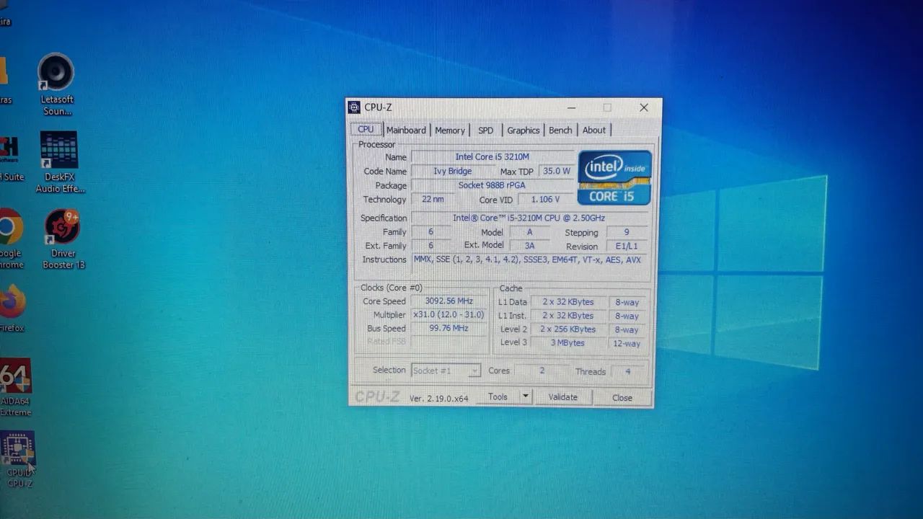Click the Close button at bottom

pos(622,398)
